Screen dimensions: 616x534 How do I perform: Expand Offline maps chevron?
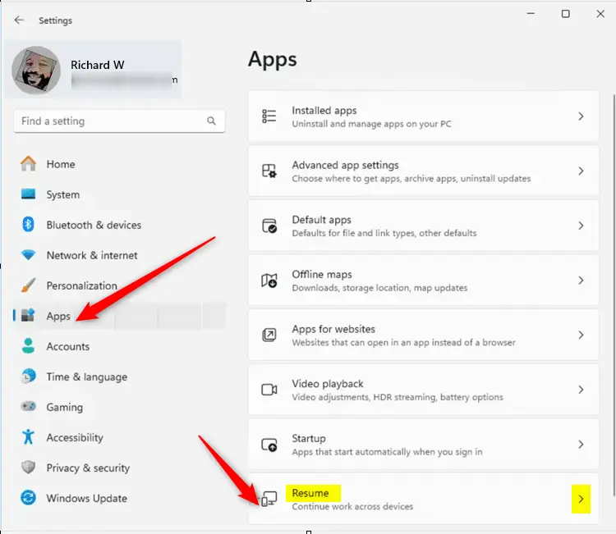coord(581,281)
